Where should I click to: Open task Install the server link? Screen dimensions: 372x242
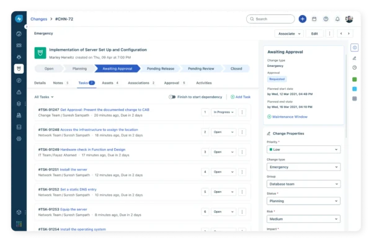[74, 169]
